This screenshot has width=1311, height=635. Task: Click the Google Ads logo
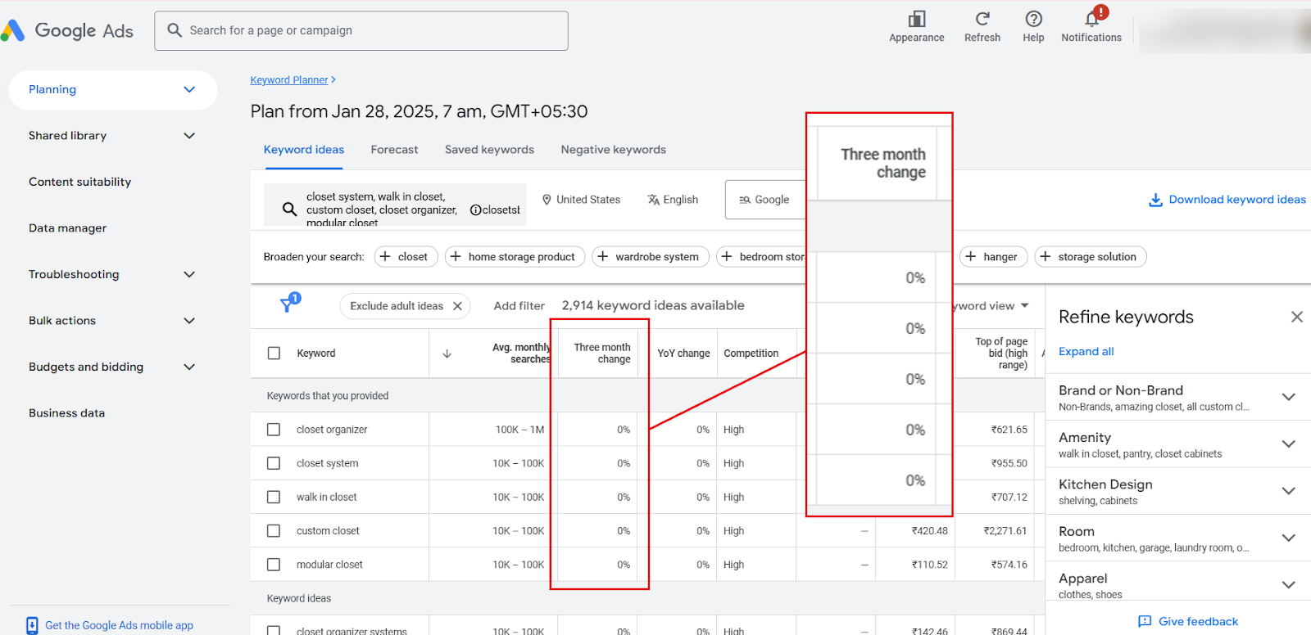pyautogui.click(x=67, y=31)
